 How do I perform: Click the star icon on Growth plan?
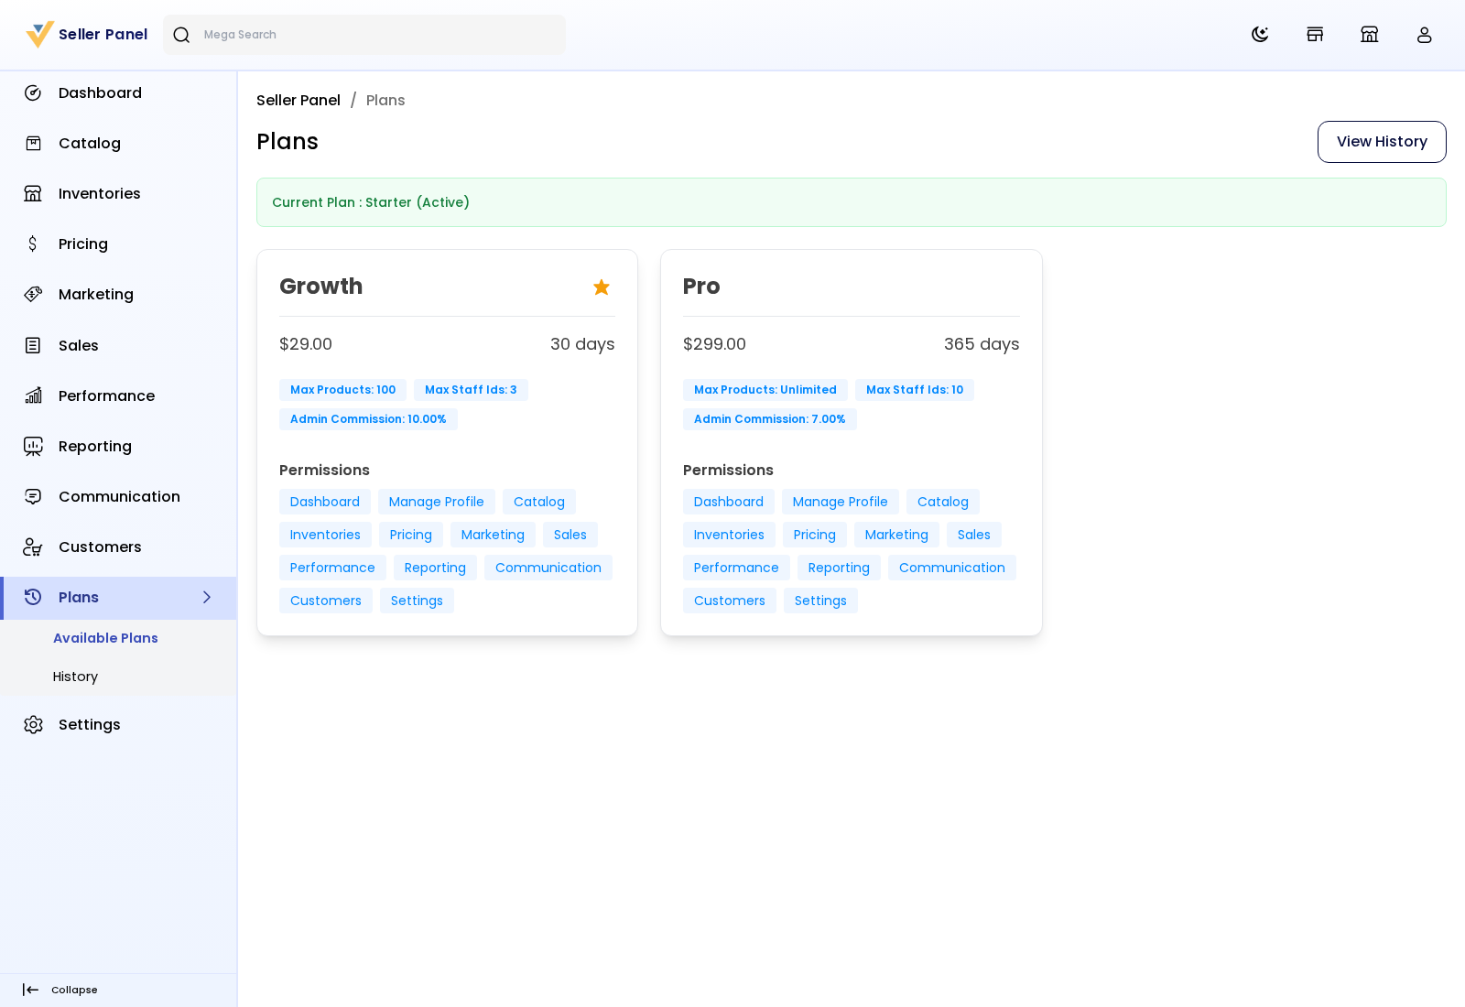click(x=602, y=287)
